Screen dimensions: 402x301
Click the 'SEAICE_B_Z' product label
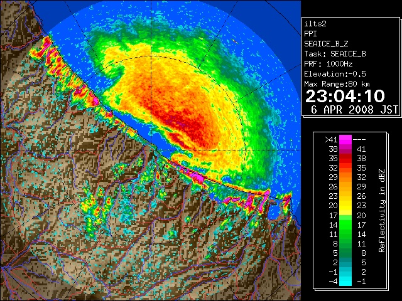[326, 44]
